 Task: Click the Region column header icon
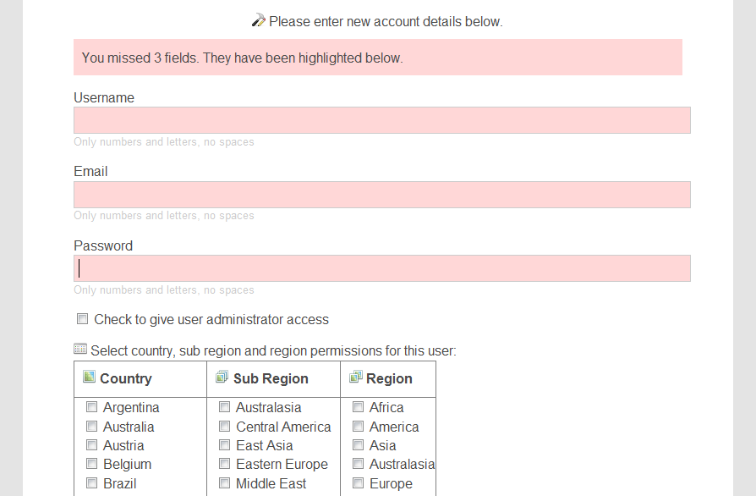pos(356,377)
